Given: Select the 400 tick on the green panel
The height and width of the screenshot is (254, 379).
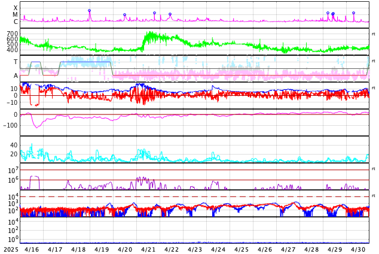Looking at the screenshot, I should 13,50.
